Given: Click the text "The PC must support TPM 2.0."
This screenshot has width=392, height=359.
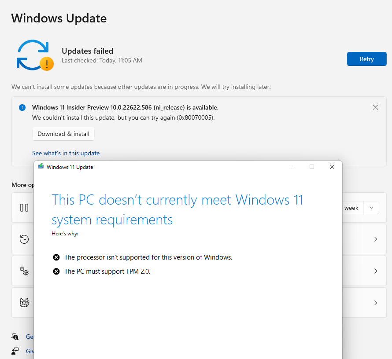Looking at the screenshot, I should pos(107,271).
